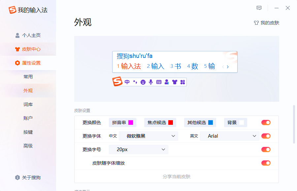Disable the 更换颜色 toggle switch

(x=266, y=123)
